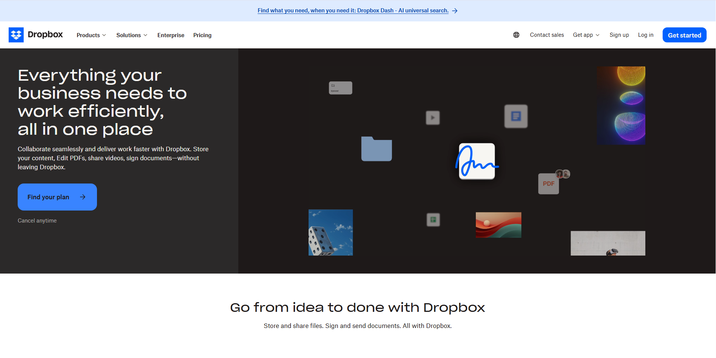
Task: Click the blue document icon
Action: (516, 116)
